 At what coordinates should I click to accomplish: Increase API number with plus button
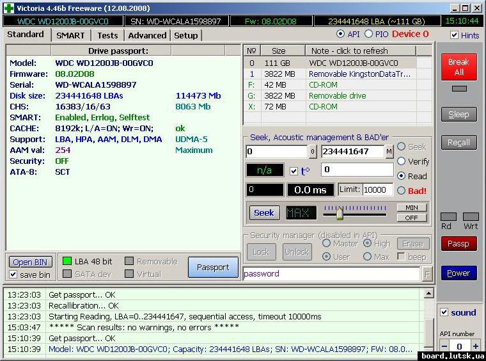[x=475, y=346]
